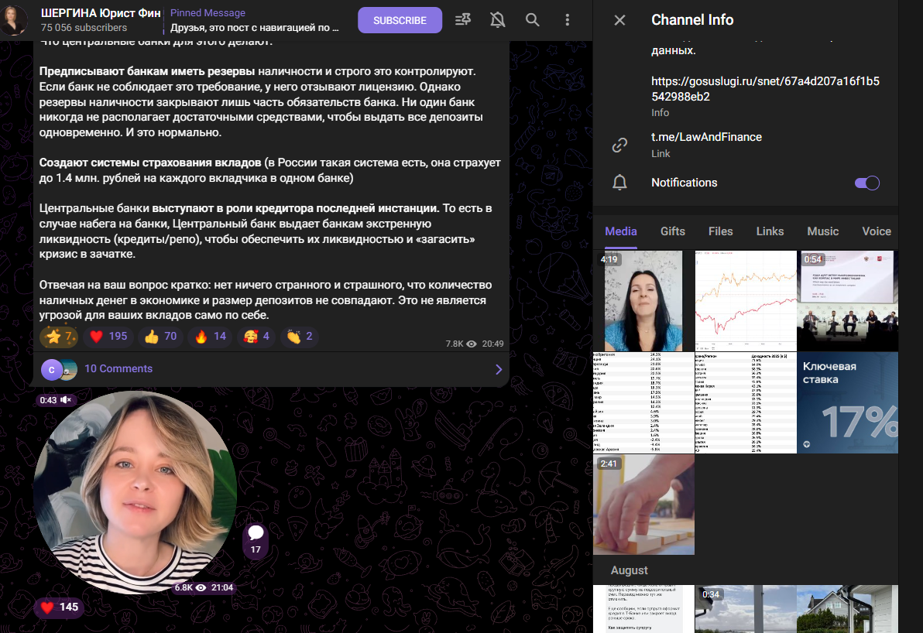This screenshot has height=633, width=923.
Task: Switch to the Media tab
Action: [x=621, y=231]
